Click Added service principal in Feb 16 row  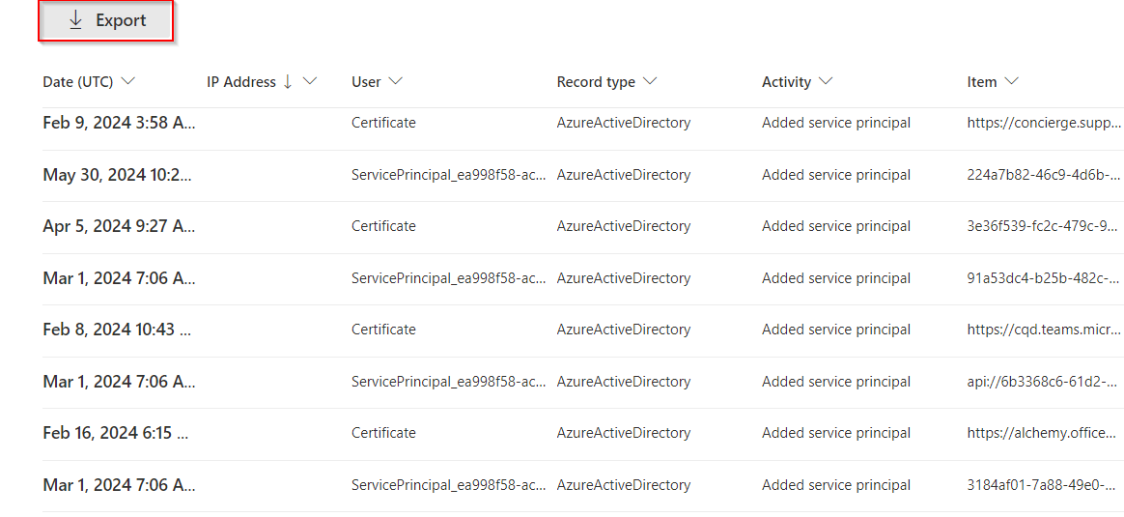tap(836, 433)
